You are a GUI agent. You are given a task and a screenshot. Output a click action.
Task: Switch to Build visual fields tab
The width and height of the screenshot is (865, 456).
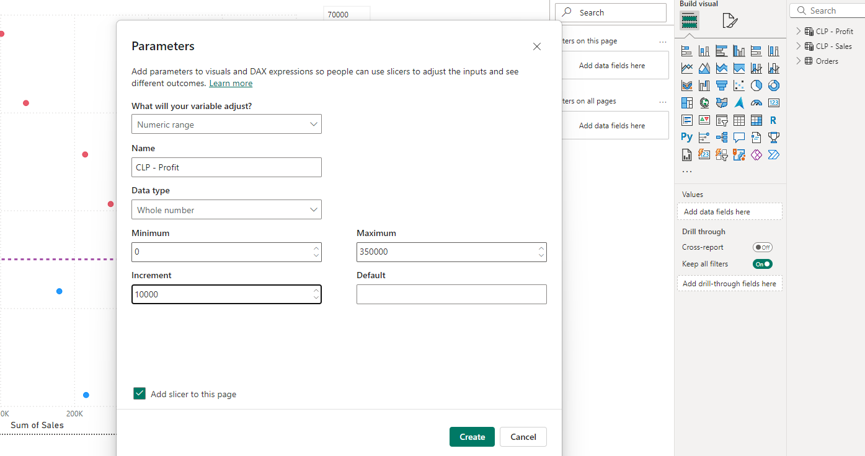[x=689, y=20]
